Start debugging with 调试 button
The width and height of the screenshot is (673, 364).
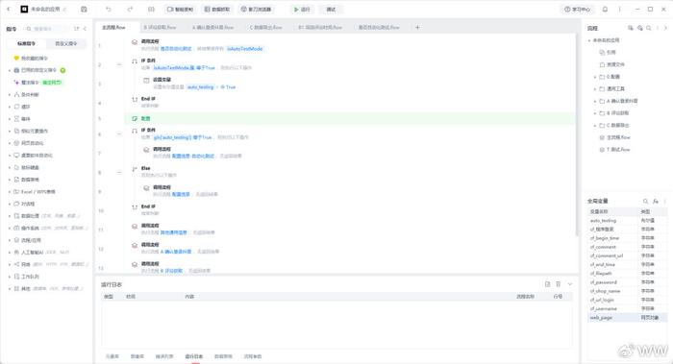pyautogui.click(x=331, y=9)
